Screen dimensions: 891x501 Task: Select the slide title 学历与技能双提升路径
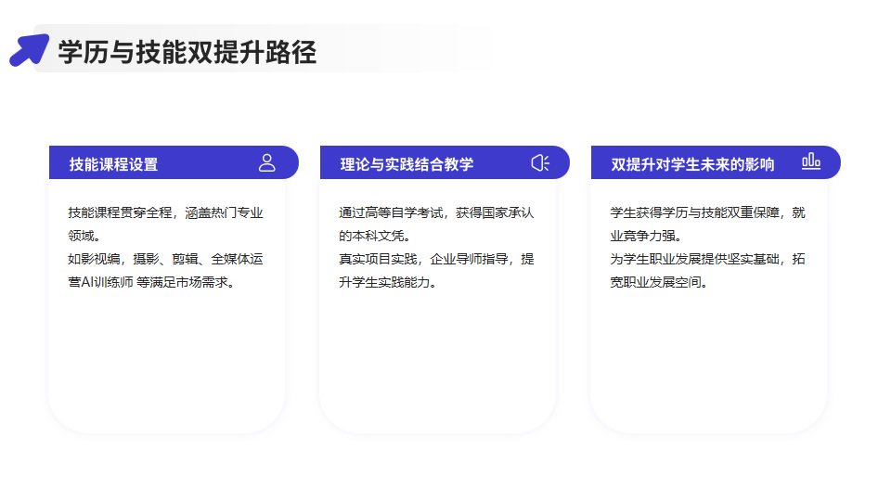point(187,52)
